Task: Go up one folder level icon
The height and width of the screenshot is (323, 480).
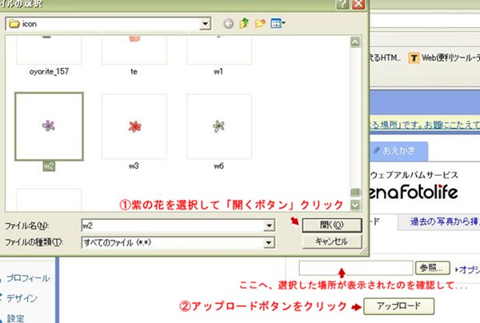Action: 244,23
